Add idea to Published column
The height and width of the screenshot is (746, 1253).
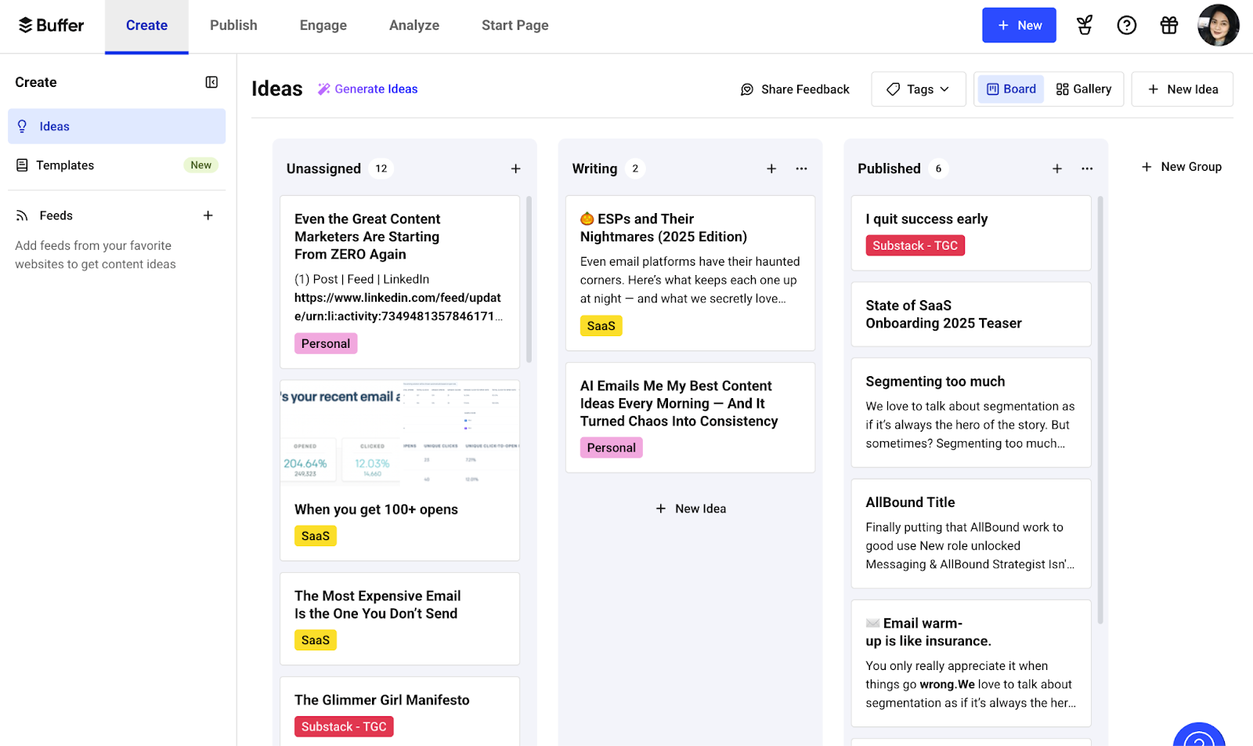[1056, 168]
